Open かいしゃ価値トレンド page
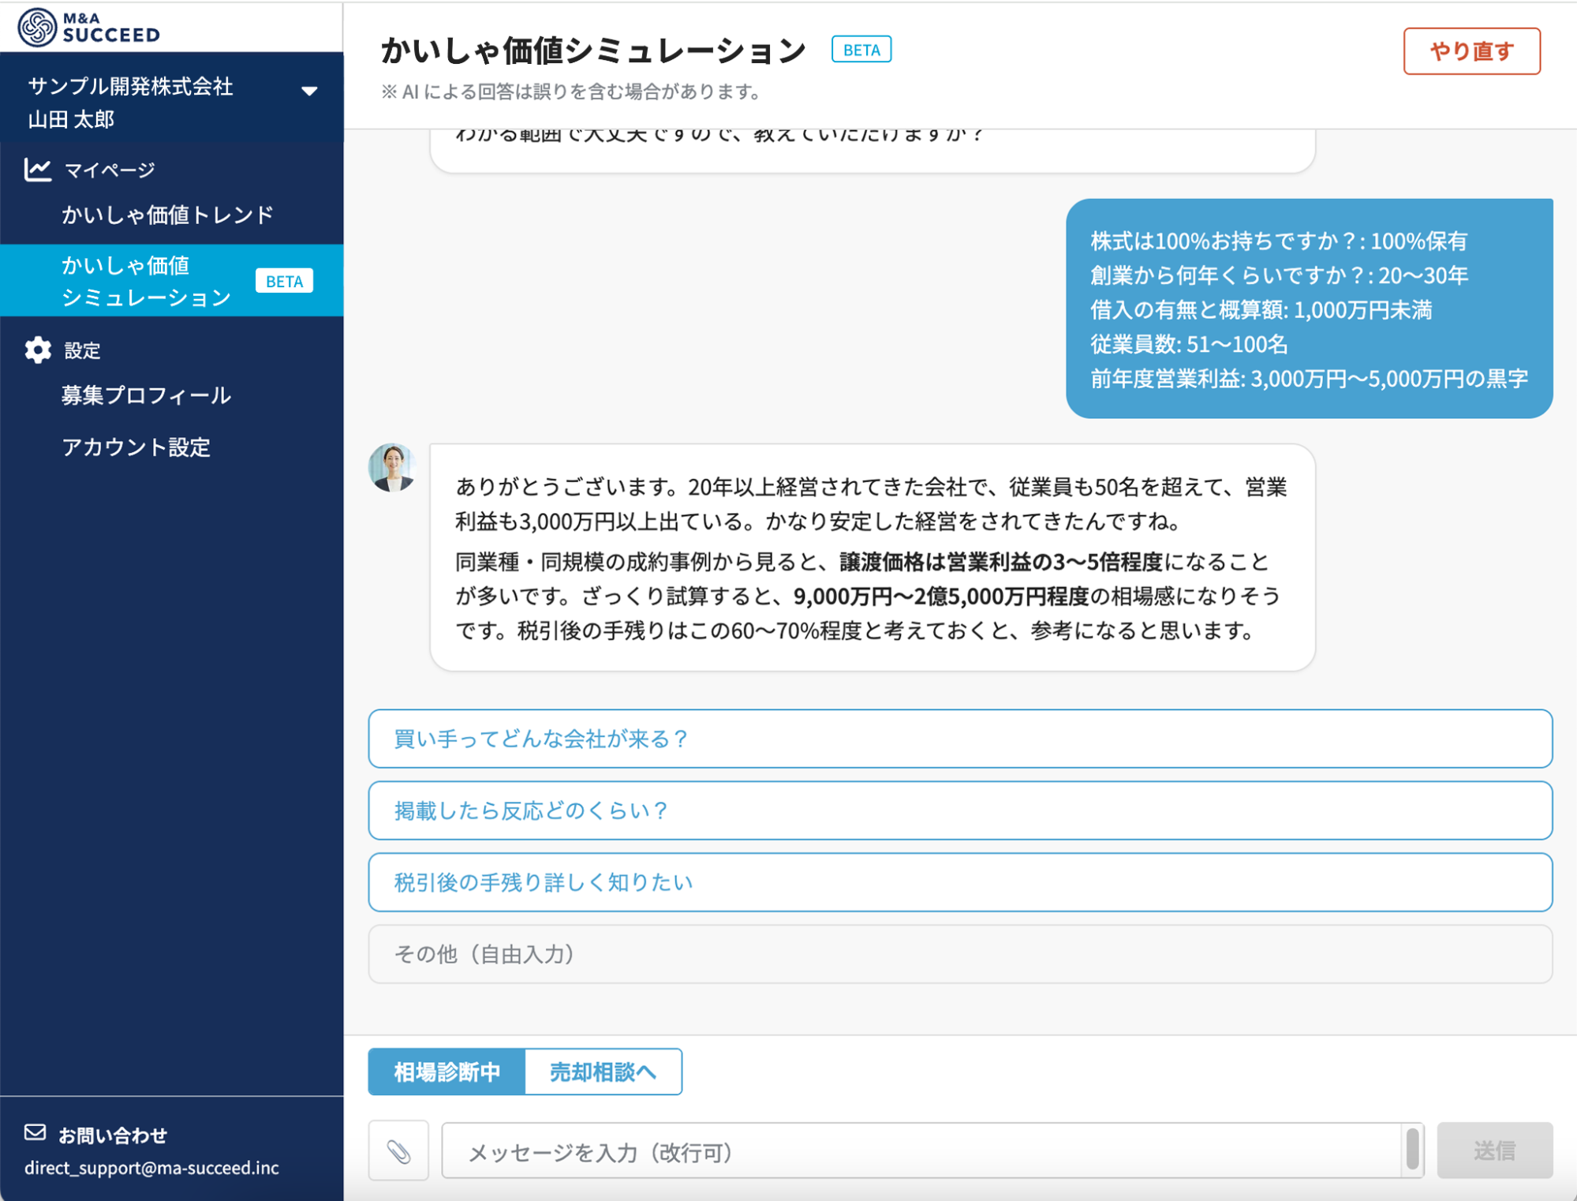Viewport: 1577px width, 1201px height. coord(168,215)
